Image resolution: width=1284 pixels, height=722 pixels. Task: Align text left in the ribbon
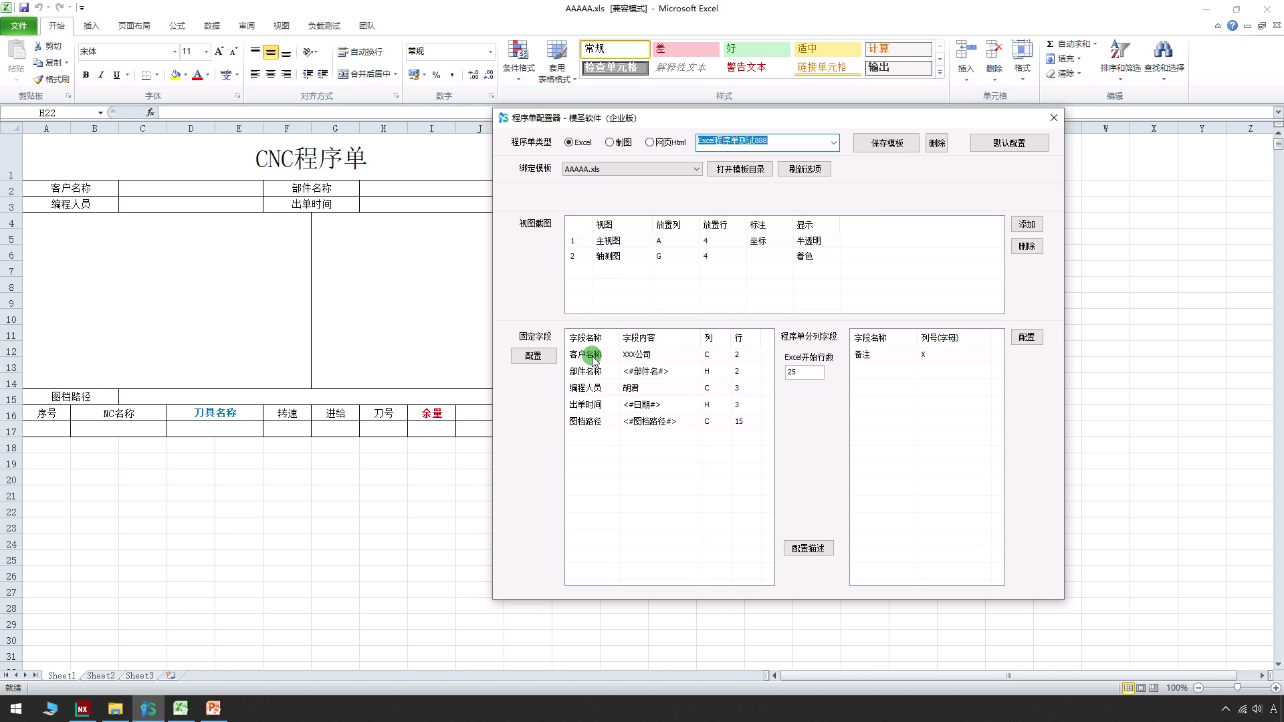255,74
